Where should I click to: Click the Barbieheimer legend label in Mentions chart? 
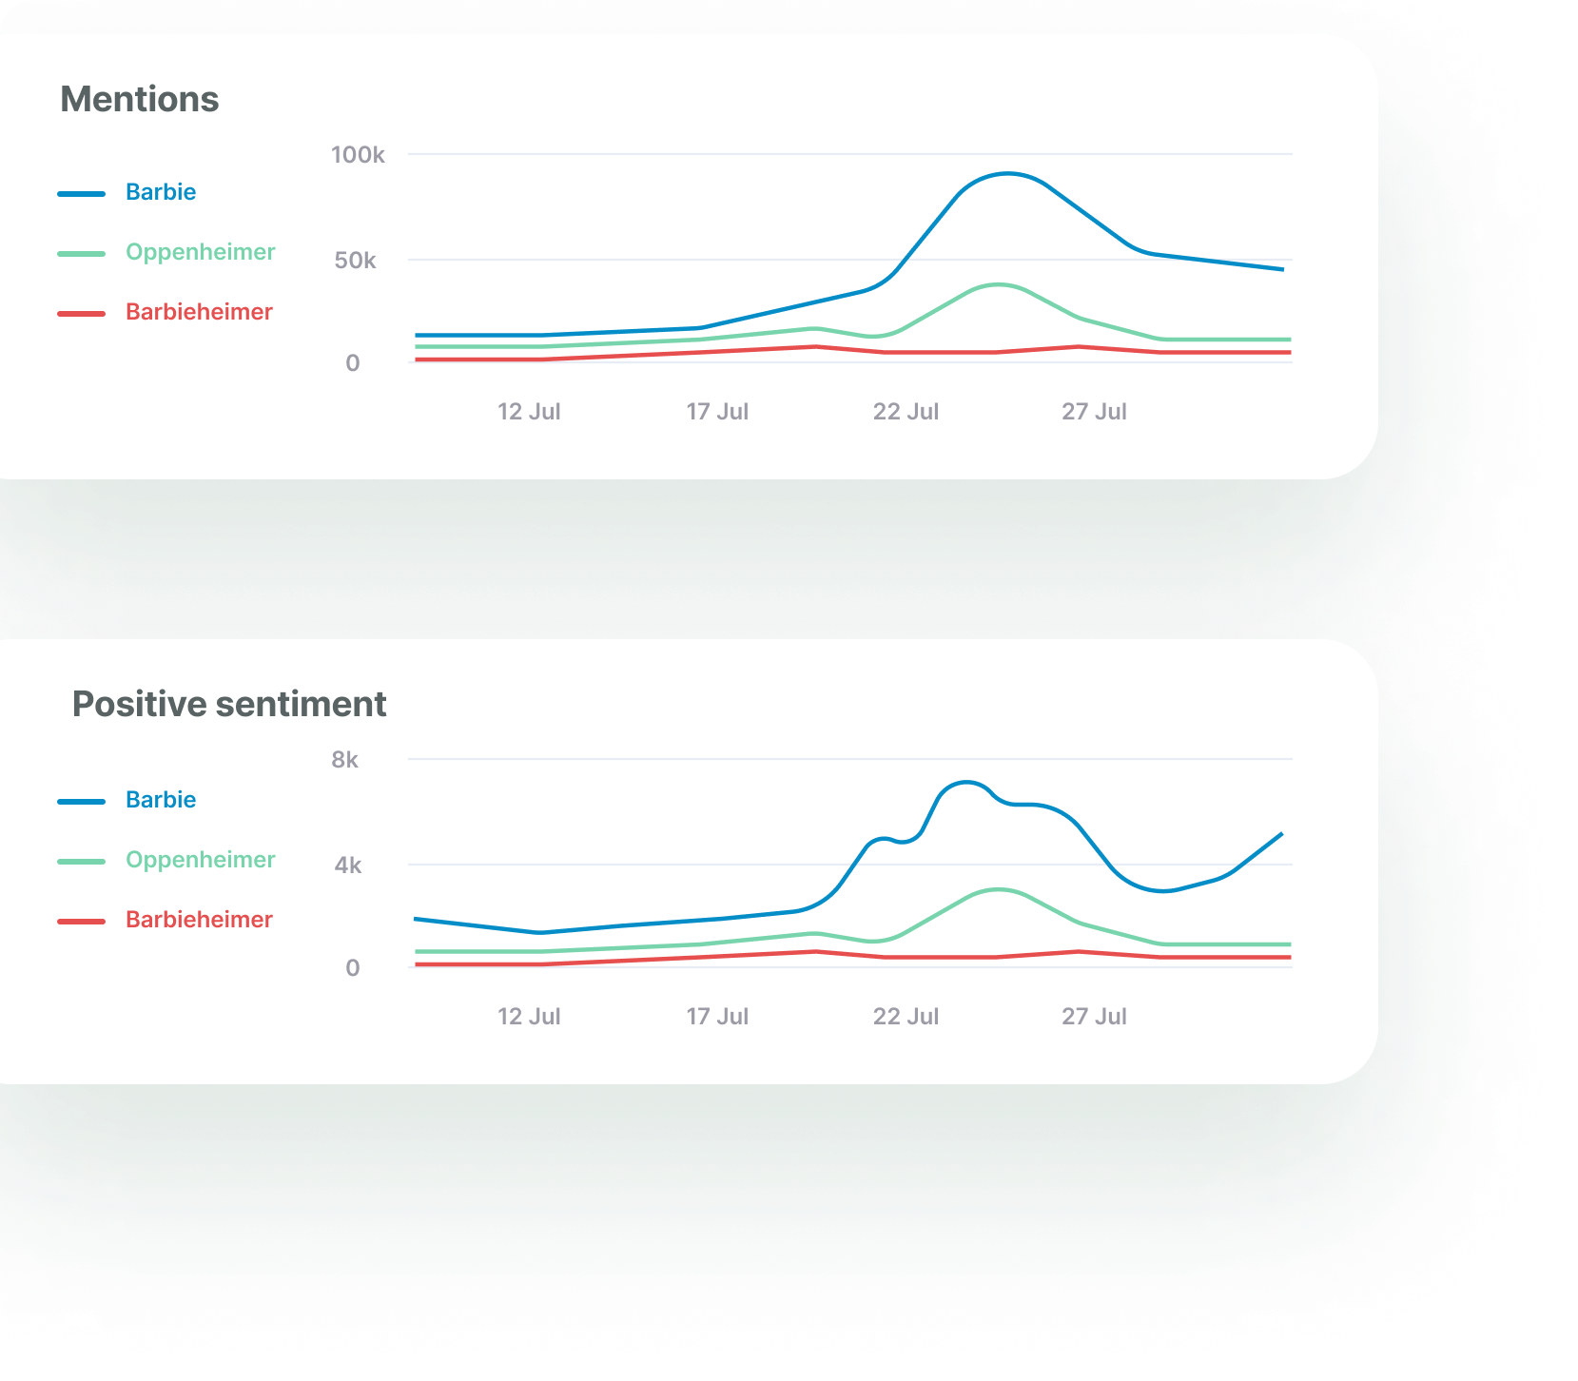pyautogui.click(x=200, y=312)
